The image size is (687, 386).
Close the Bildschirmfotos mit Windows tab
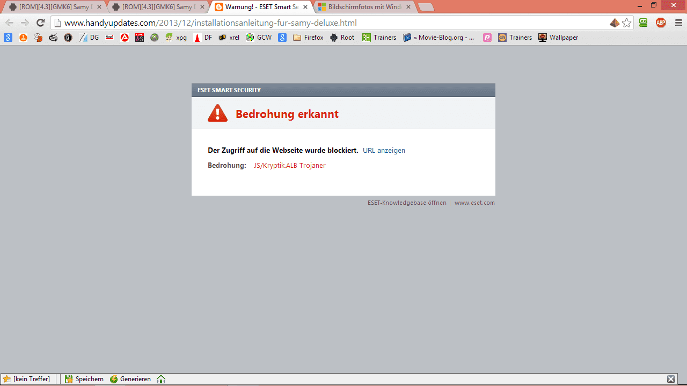408,7
